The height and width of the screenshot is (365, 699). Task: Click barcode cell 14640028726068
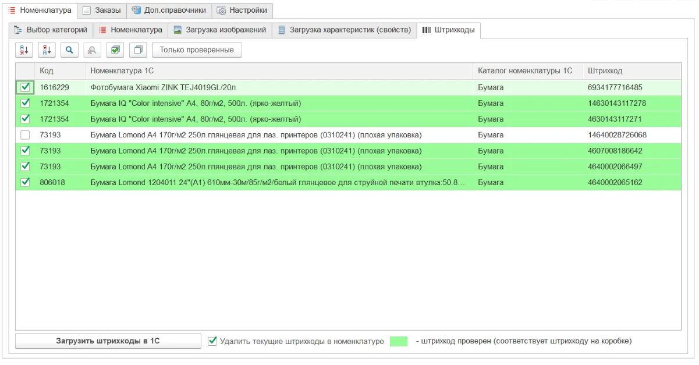(631, 134)
